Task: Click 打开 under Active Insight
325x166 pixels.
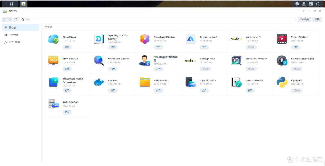Action: pos(204,47)
